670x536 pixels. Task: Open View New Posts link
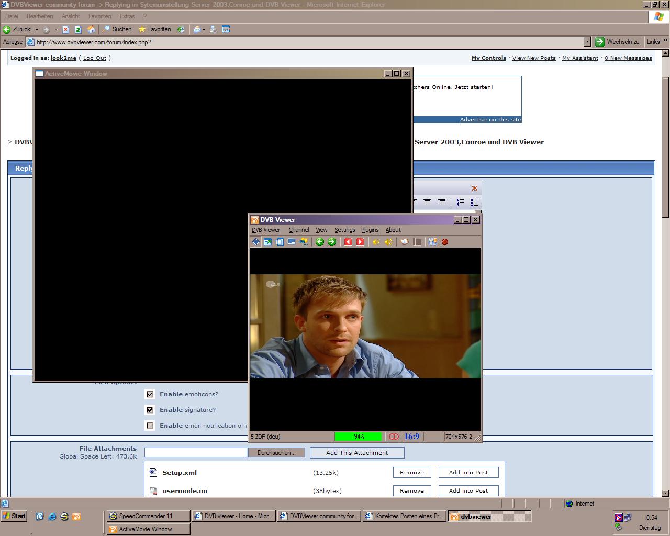[x=534, y=58]
